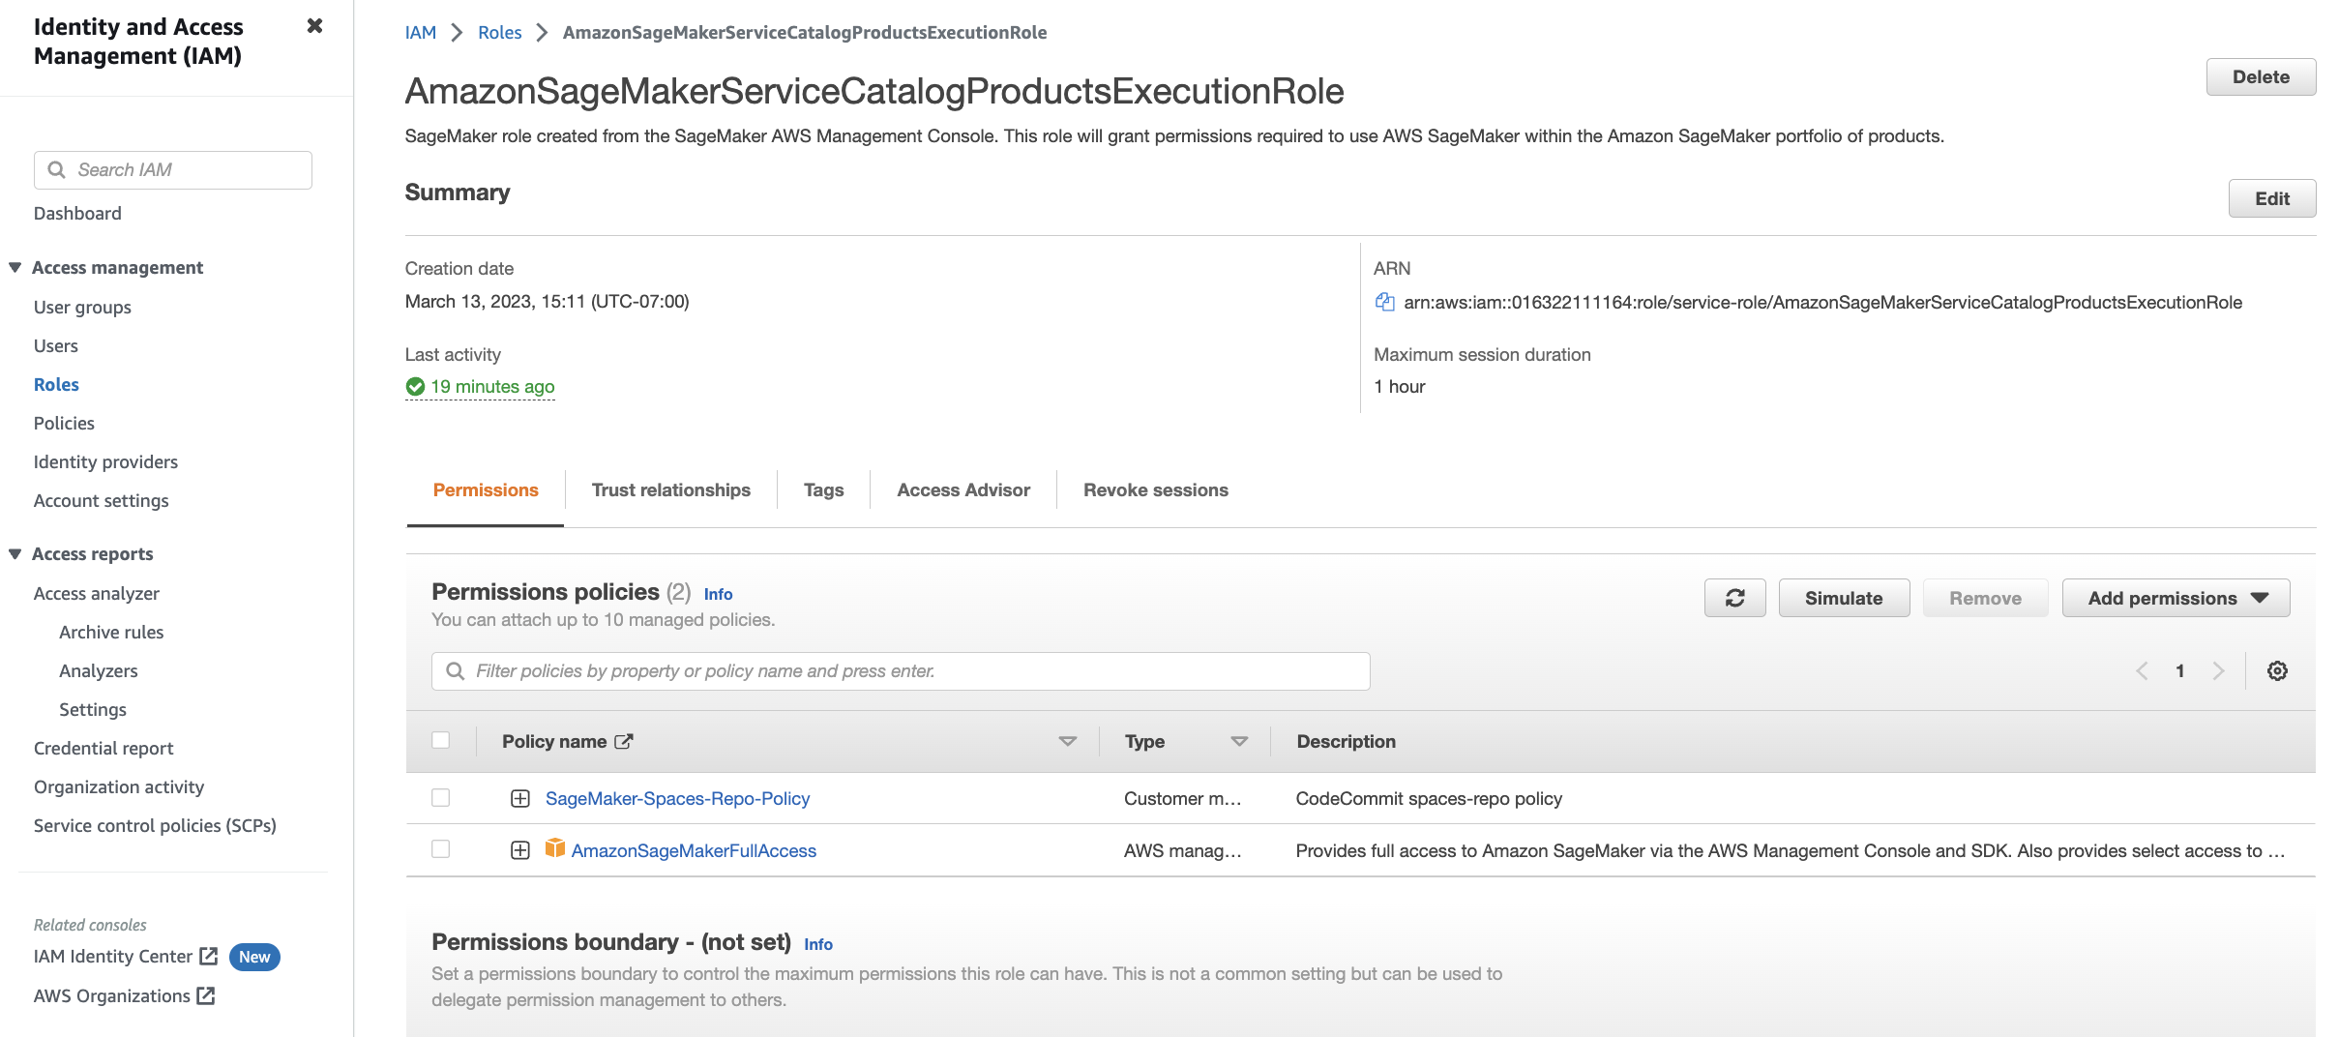
Task: Open Service control policies (SCPs)
Action: click(155, 826)
